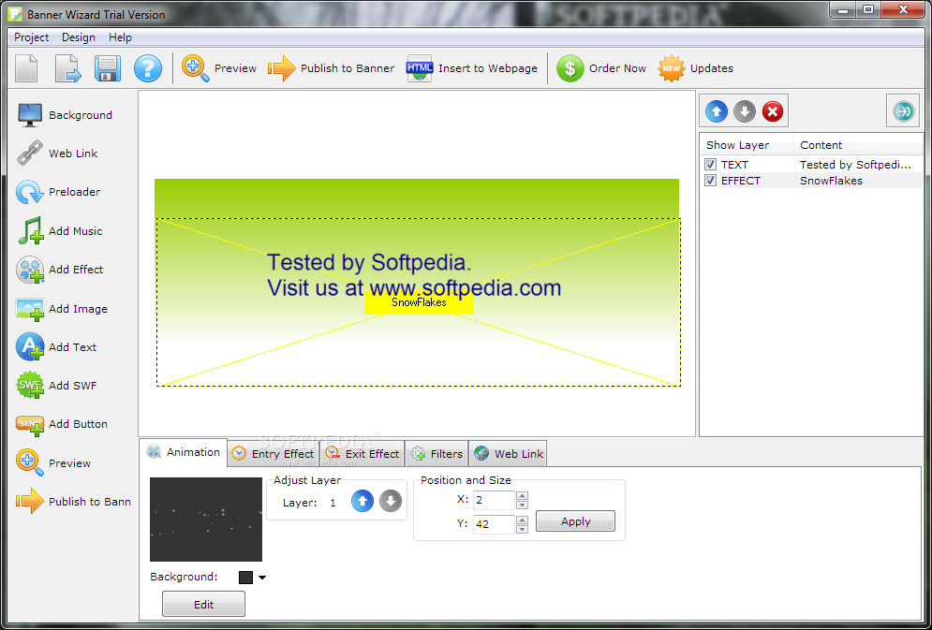
Task: Select Add SWF in sidebar
Action: 56,386
